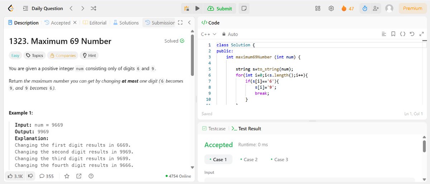Expand the code editor fullscreen

421,34
